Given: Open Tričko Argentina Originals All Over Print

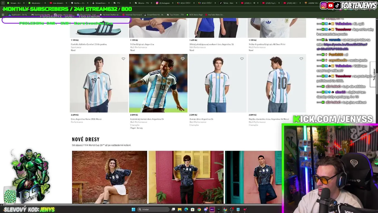Looking at the screenshot, I should tap(267, 44).
